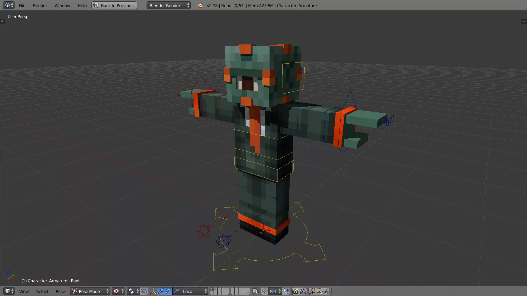Click the scene statistics text v2.78 Bones:0/67
The width and height of the screenshot is (527, 296).
(225, 5)
